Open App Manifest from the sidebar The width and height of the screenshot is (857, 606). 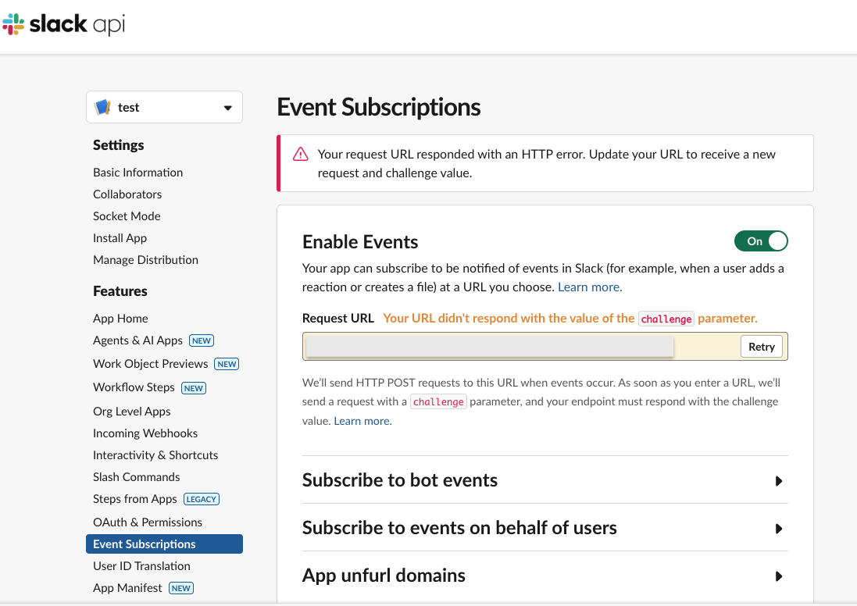(x=127, y=588)
